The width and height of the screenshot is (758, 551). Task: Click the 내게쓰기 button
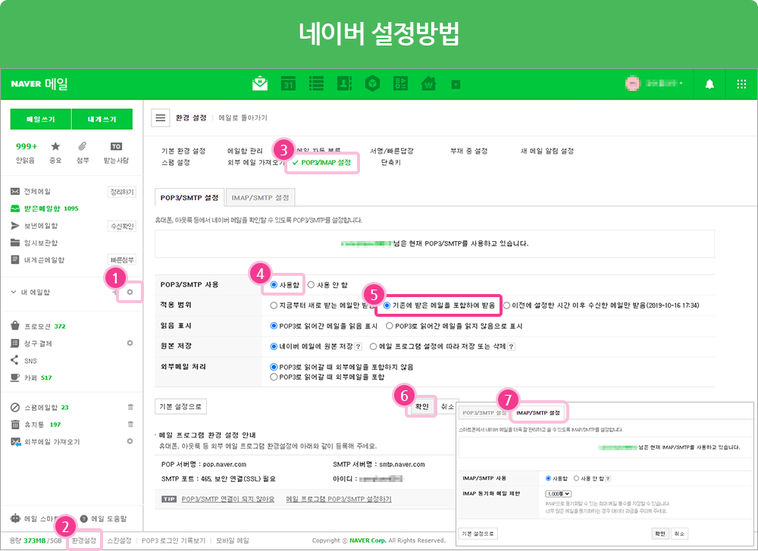point(102,120)
